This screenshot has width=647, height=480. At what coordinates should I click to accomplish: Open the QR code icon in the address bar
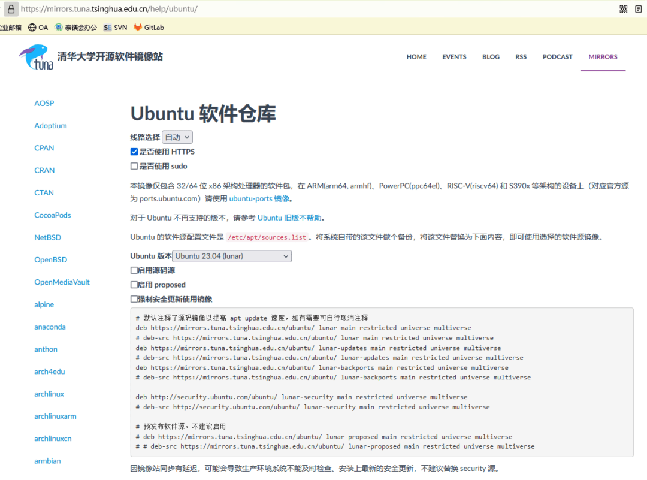coord(624,9)
